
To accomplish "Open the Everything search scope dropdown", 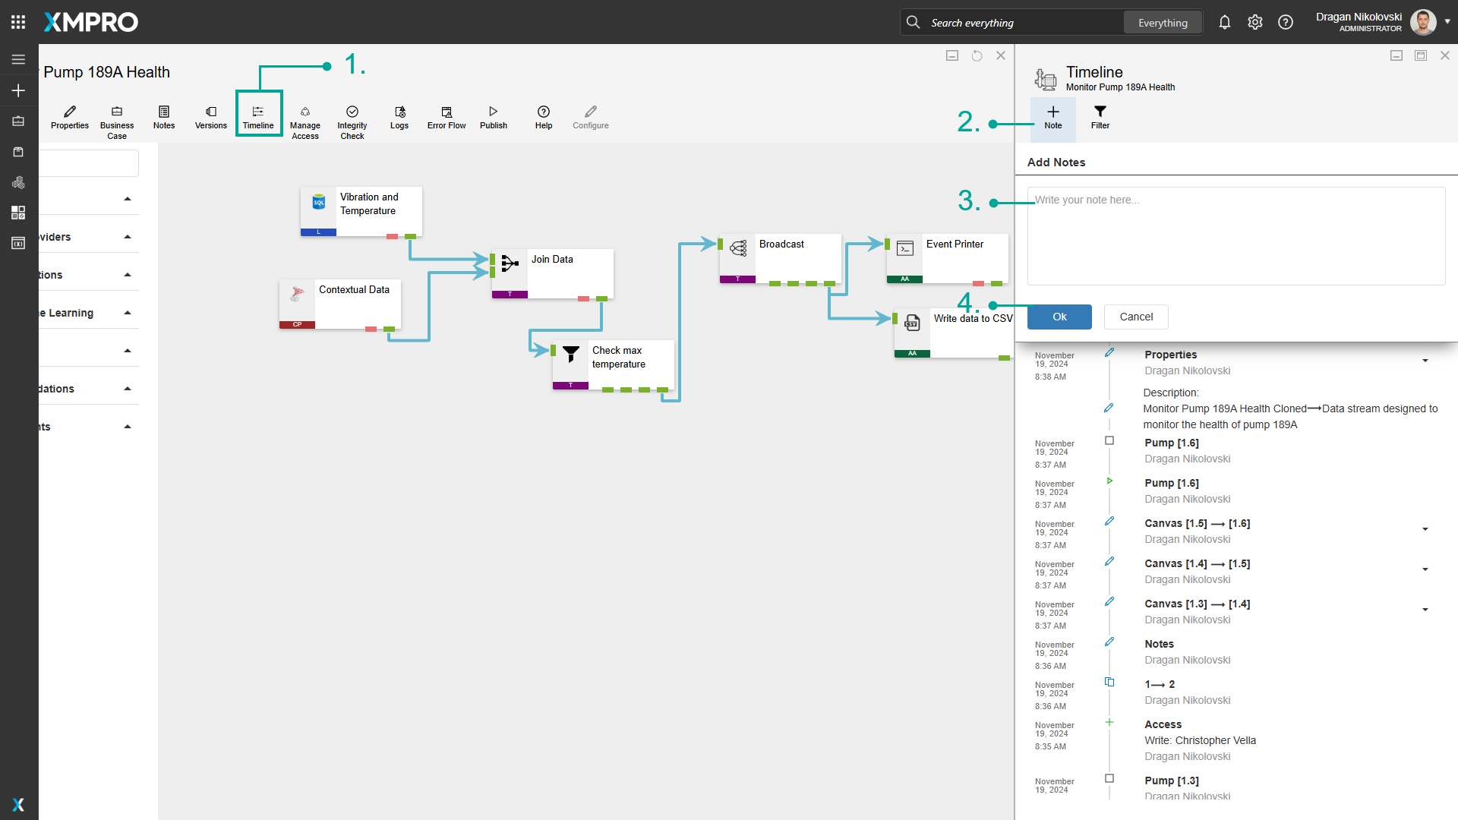I will pyautogui.click(x=1162, y=23).
